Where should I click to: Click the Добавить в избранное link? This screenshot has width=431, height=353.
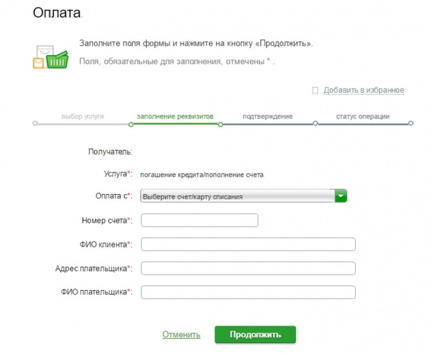[x=364, y=90]
